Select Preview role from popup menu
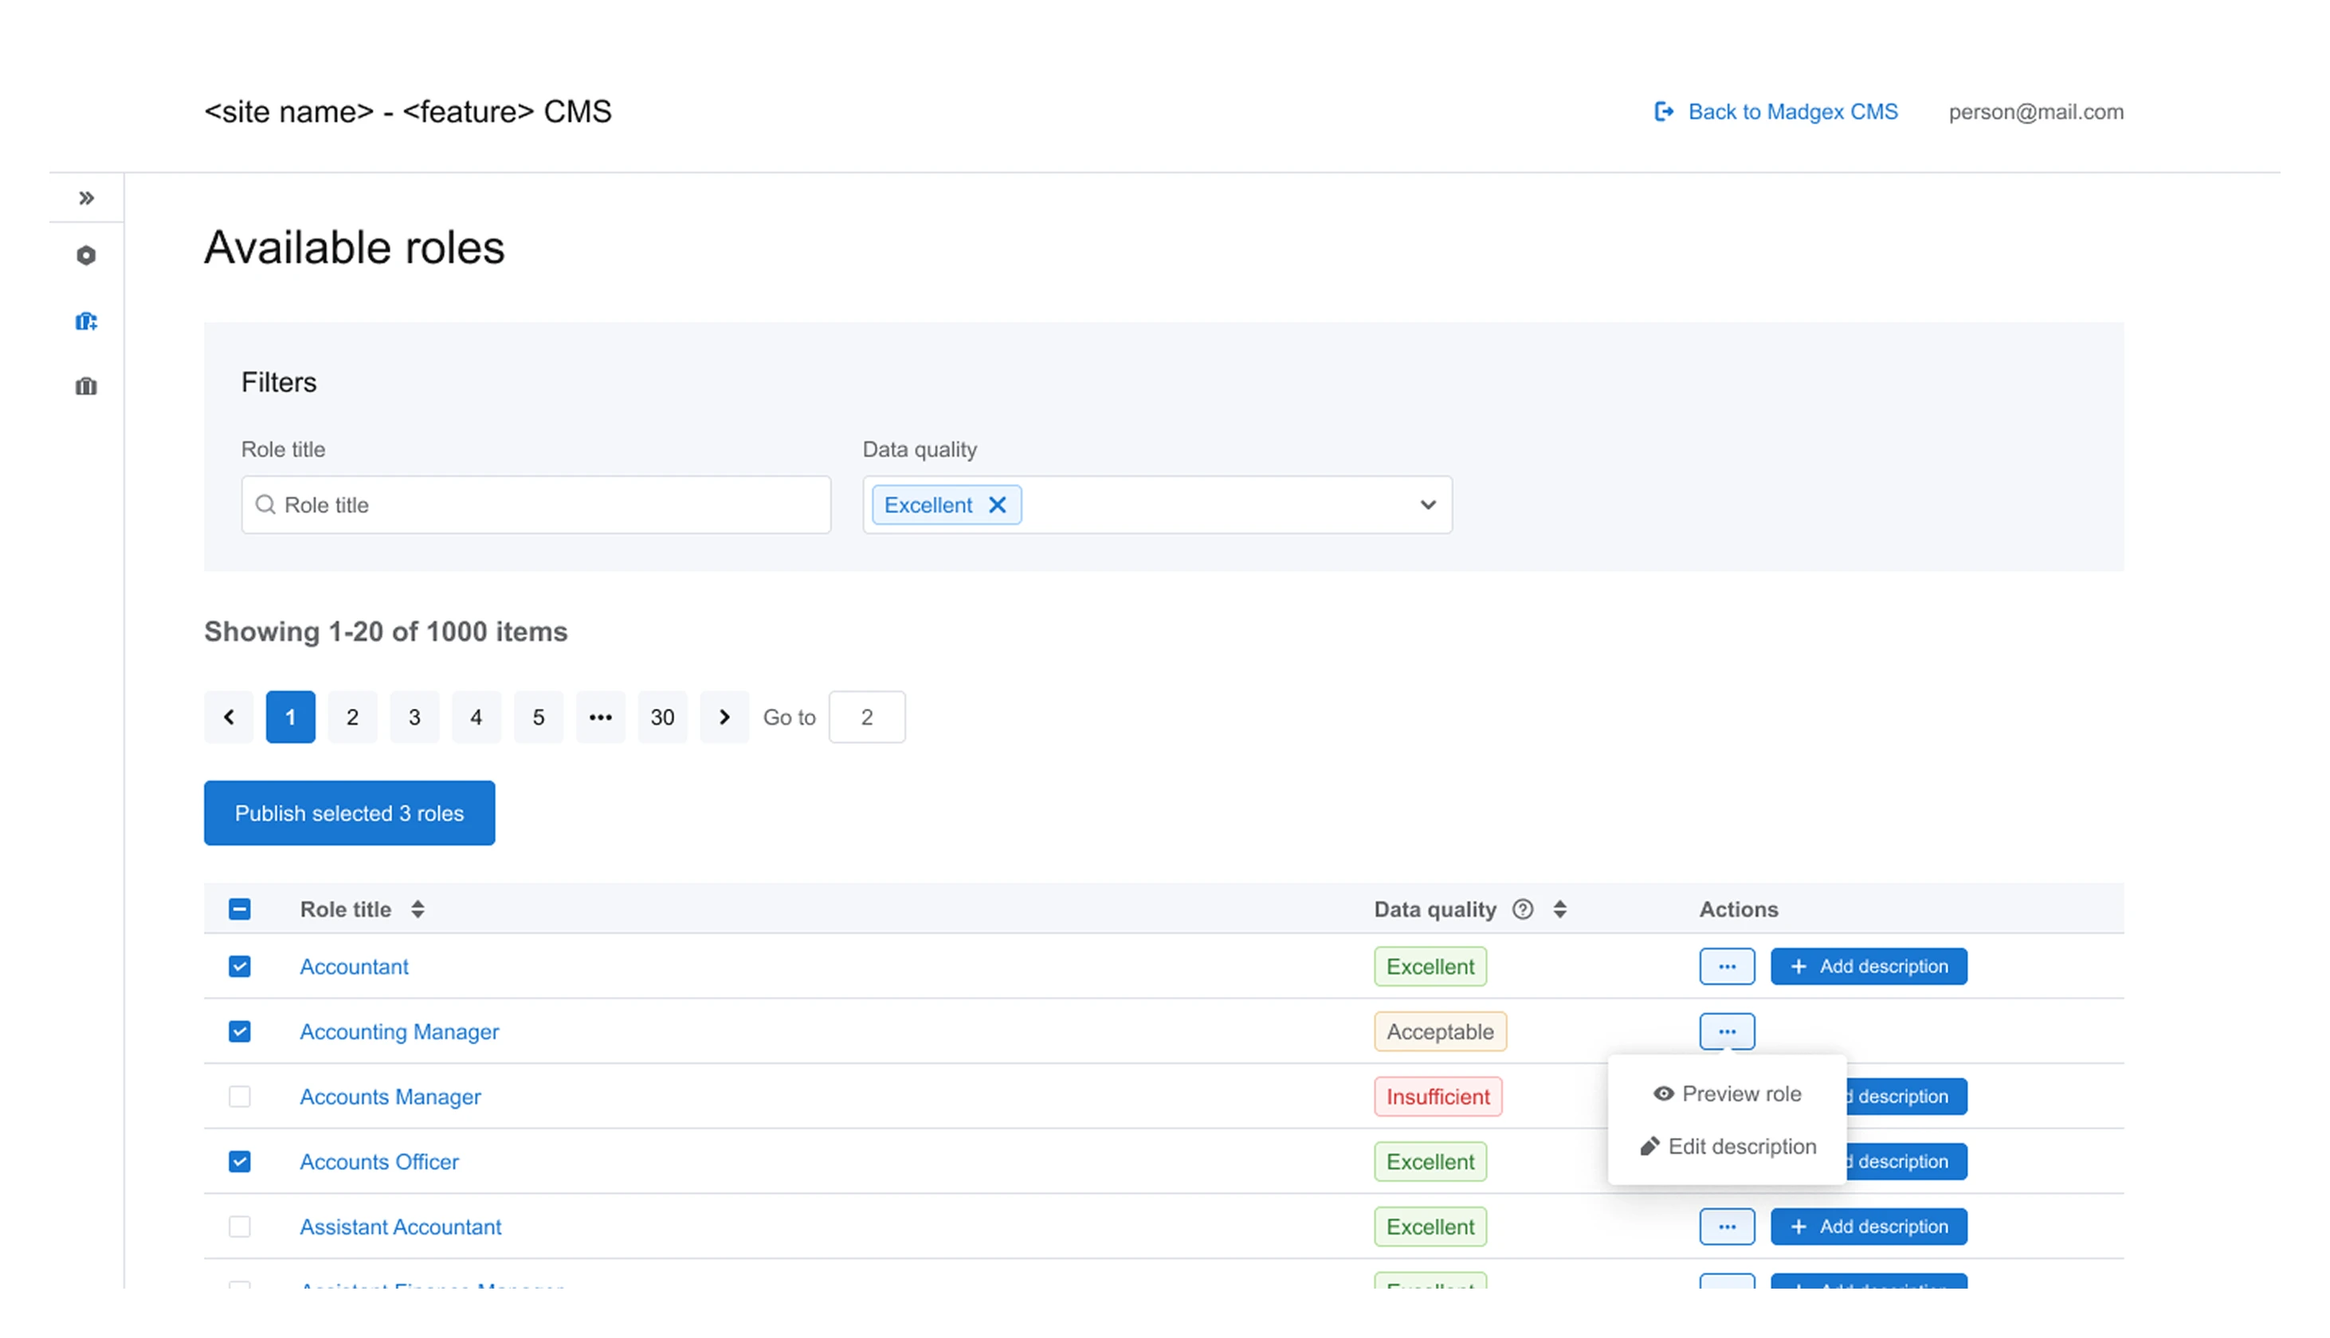The width and height of the screenshot is (2330, 1338). pyautogui.click(x=1727, y=1093)
